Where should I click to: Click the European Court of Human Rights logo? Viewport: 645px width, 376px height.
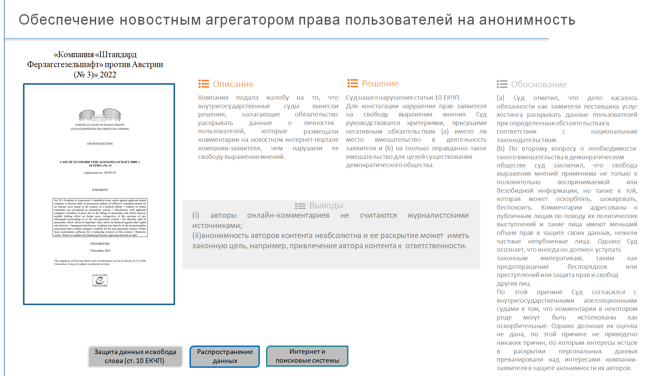pyautogui.click(x=100, y=119)
